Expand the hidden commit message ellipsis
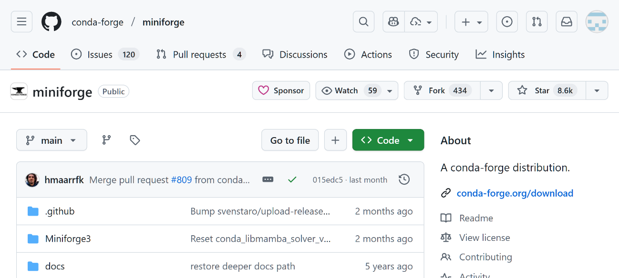The height and width of the screenshot is (278, 619). tap(268, 179)
